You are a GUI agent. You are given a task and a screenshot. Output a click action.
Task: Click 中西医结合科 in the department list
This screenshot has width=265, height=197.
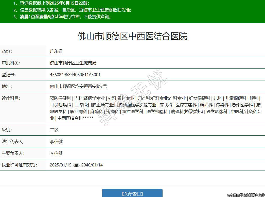pos(70,118)
